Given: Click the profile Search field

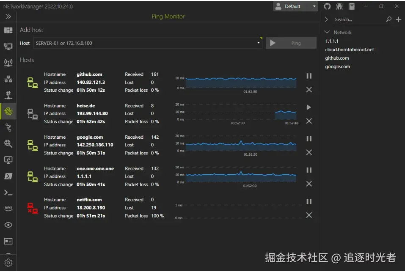Looking at the screenshot, I should tap(359, 19).
